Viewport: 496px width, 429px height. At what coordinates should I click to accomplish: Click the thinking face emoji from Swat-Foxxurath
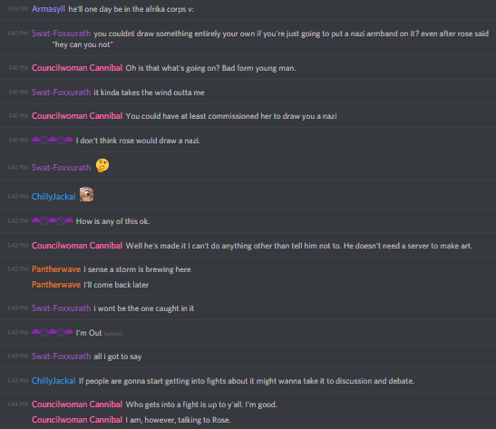(102, 165)
